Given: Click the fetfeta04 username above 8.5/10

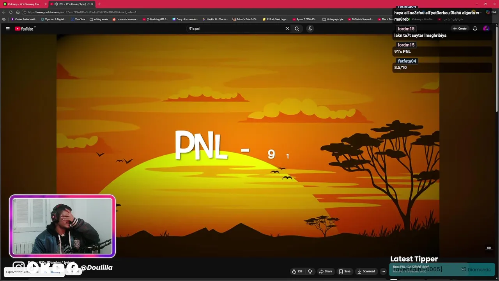Looking at the screenshot, I should pyautogui.click(x=407, y=61).
